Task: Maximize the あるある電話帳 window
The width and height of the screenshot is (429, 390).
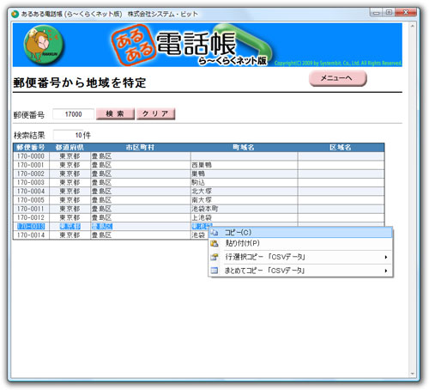Action: (389, 12)
